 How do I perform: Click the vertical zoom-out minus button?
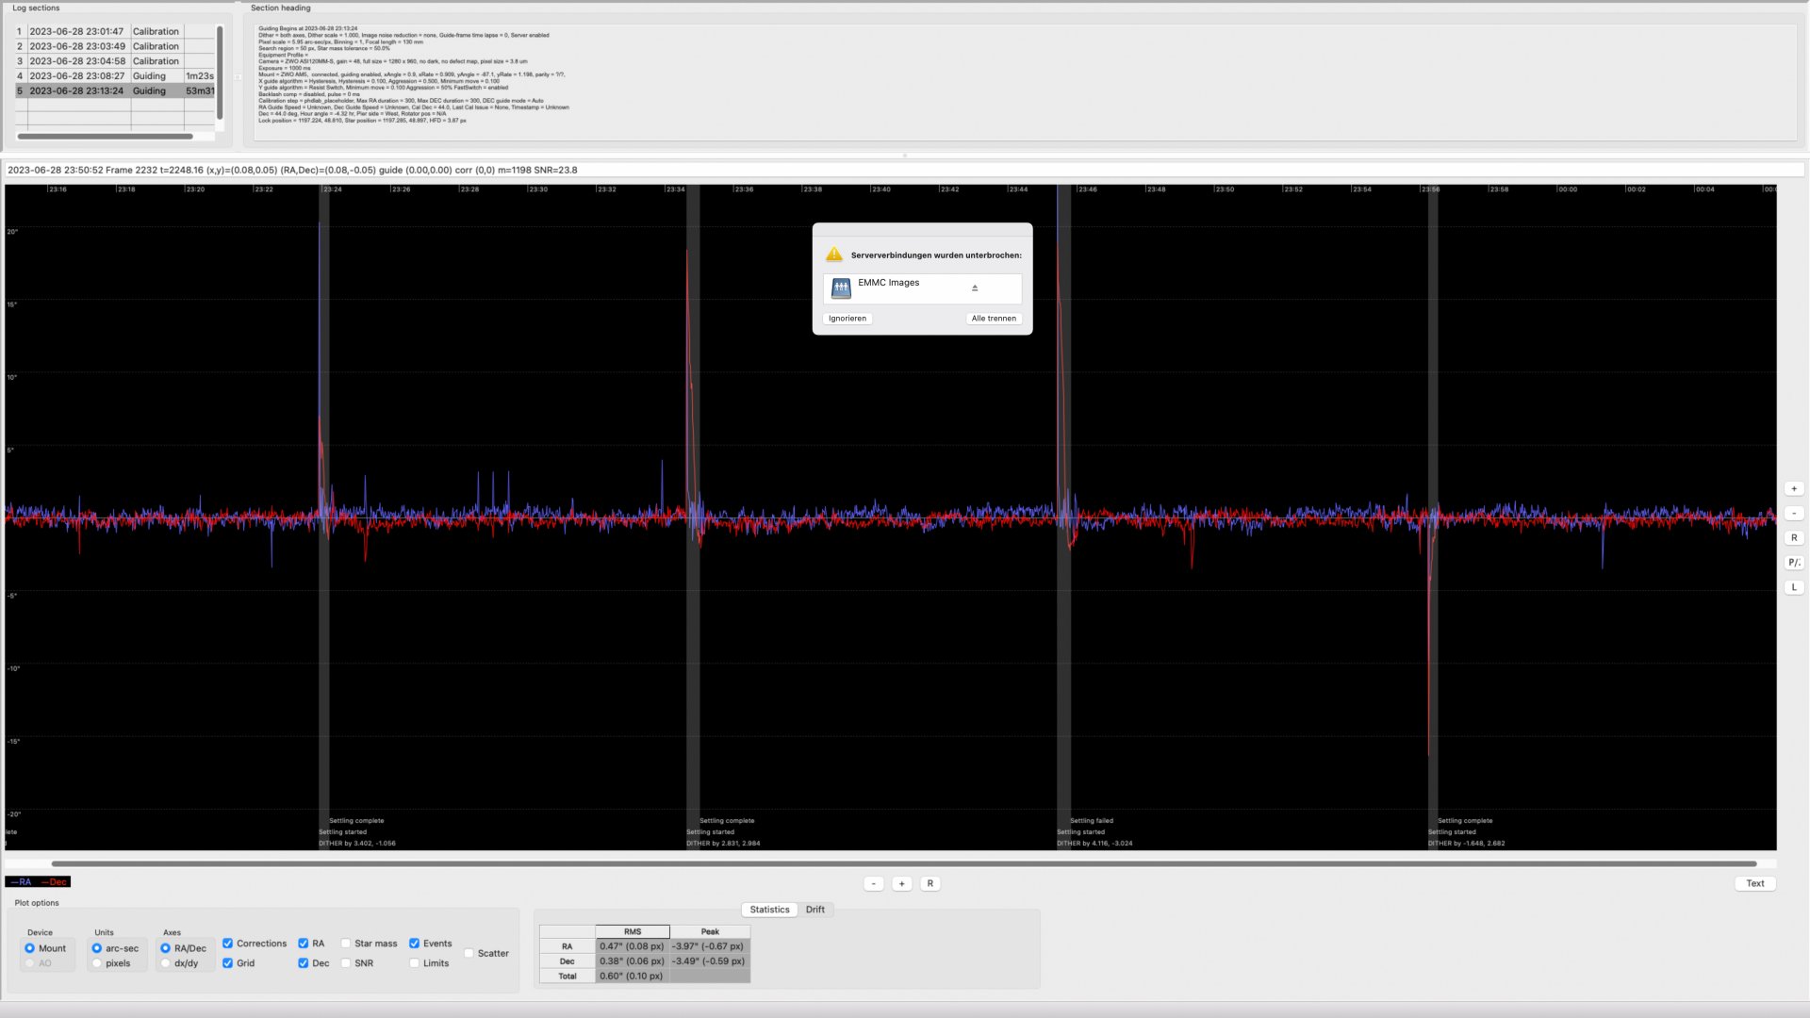[1794, 514]
